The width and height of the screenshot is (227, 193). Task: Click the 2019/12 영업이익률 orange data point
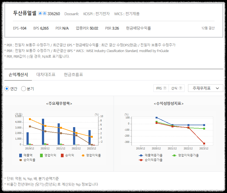coord(30,119)
